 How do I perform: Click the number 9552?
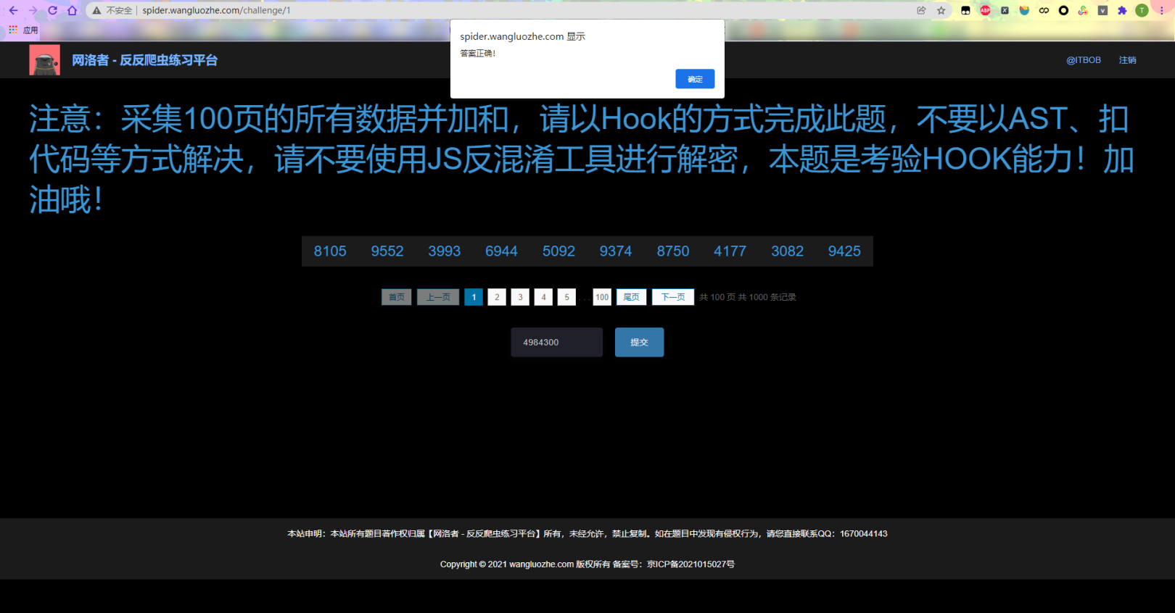[x=387, y=251]
